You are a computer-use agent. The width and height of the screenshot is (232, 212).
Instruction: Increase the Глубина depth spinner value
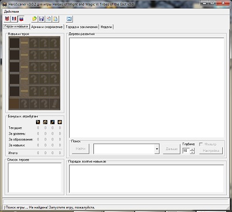pyautogui.click(x=192, y=149)
